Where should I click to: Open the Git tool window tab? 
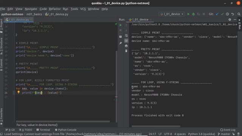tap(10, 130)
